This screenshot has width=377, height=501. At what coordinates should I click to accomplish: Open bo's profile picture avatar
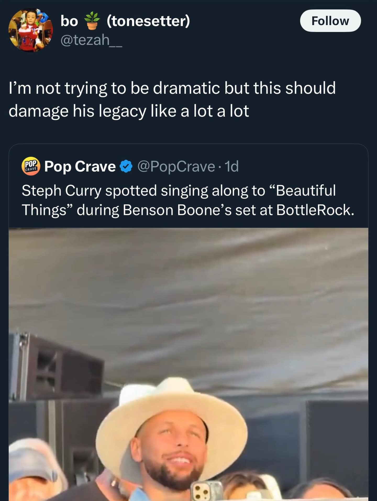point(30,30)
